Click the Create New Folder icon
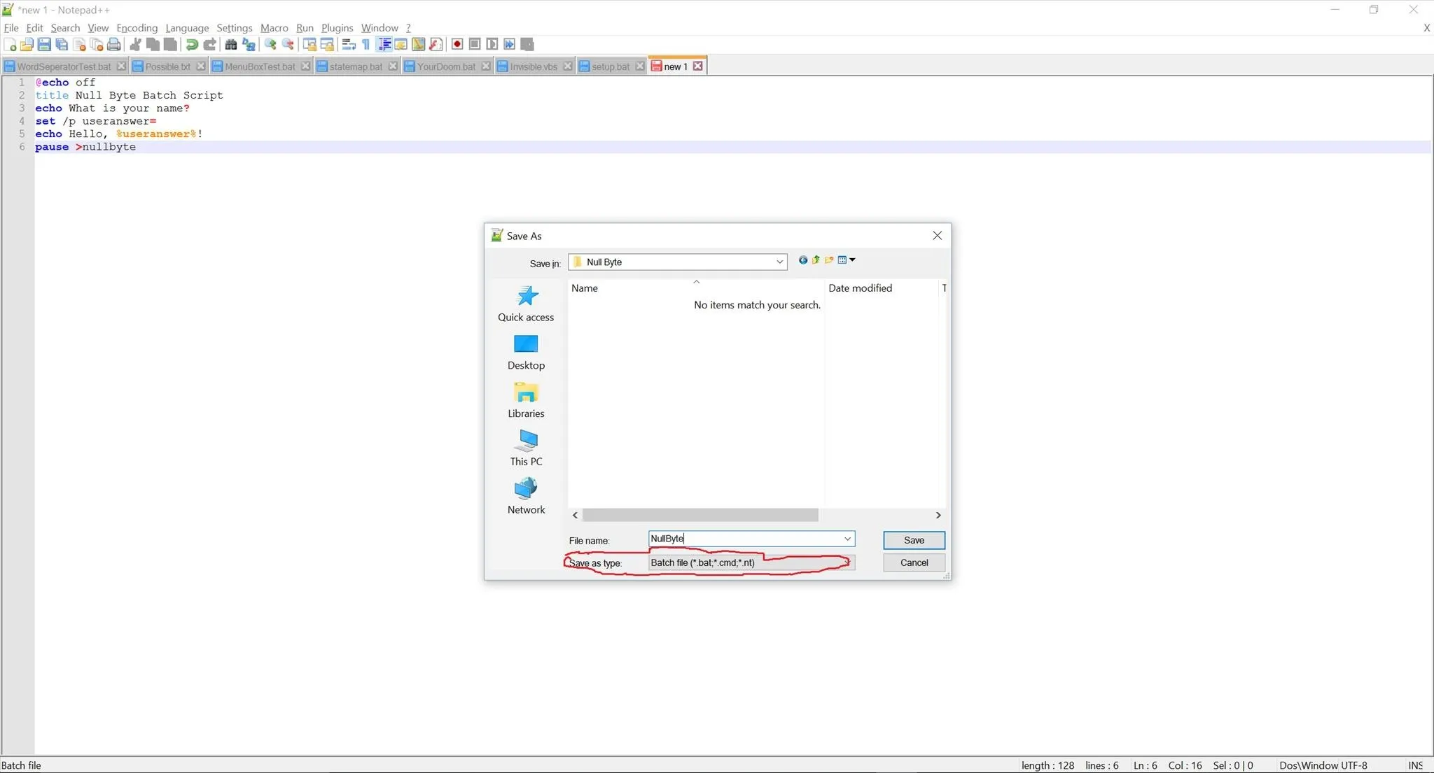The height and width of the screenshot is (773, 1434). click(x=829, y=260)
